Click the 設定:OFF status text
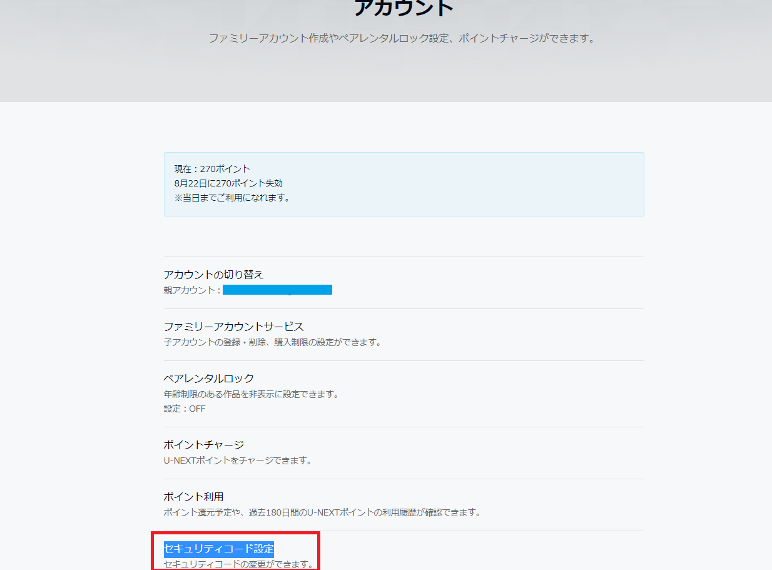This screenshot has width=772, height=570. pos(185,409)
